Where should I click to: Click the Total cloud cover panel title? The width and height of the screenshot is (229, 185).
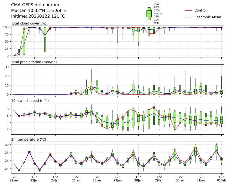29,23
